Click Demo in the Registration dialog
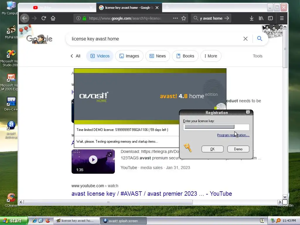Viewport: 300px width, 225px height. point(238,149)
